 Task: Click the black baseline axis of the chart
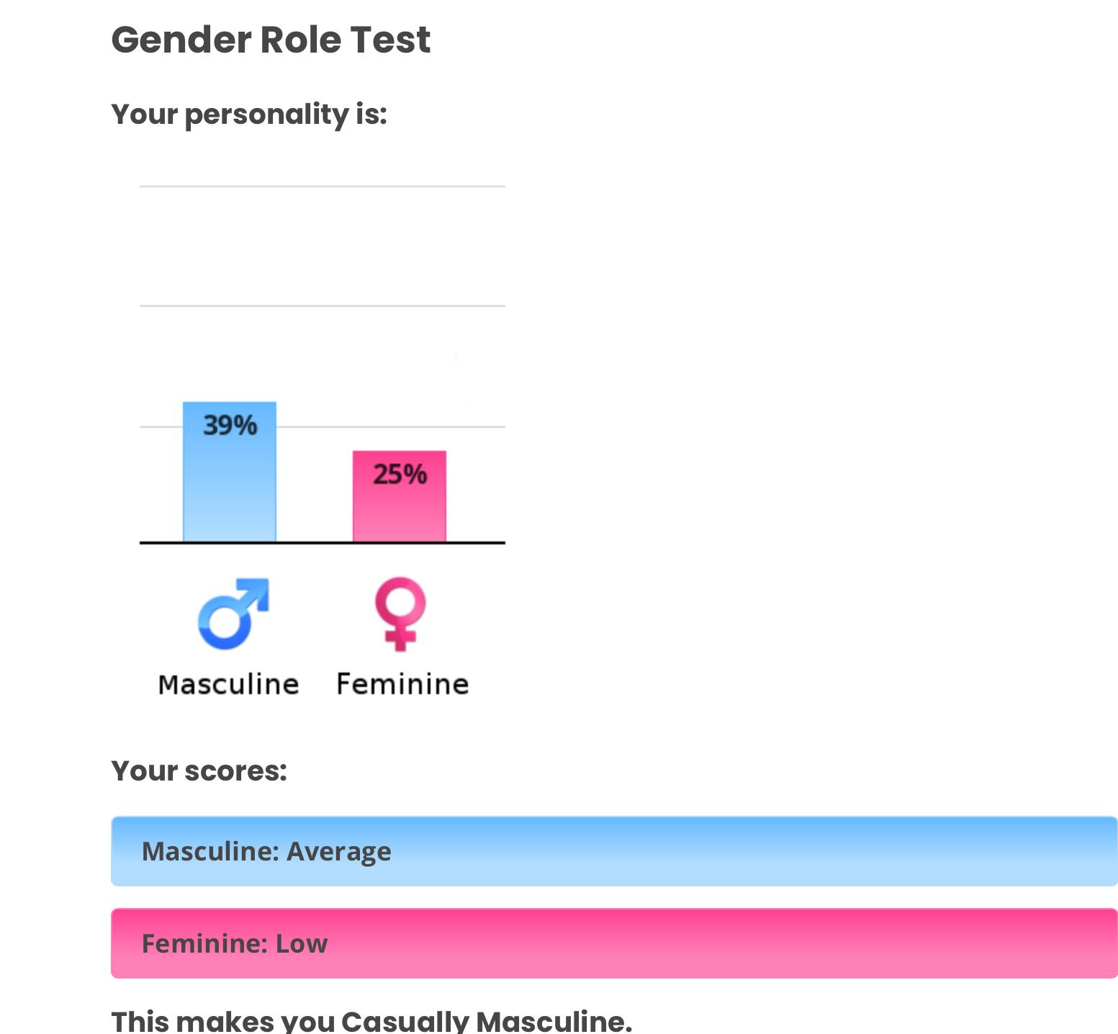tap(315, 543)
